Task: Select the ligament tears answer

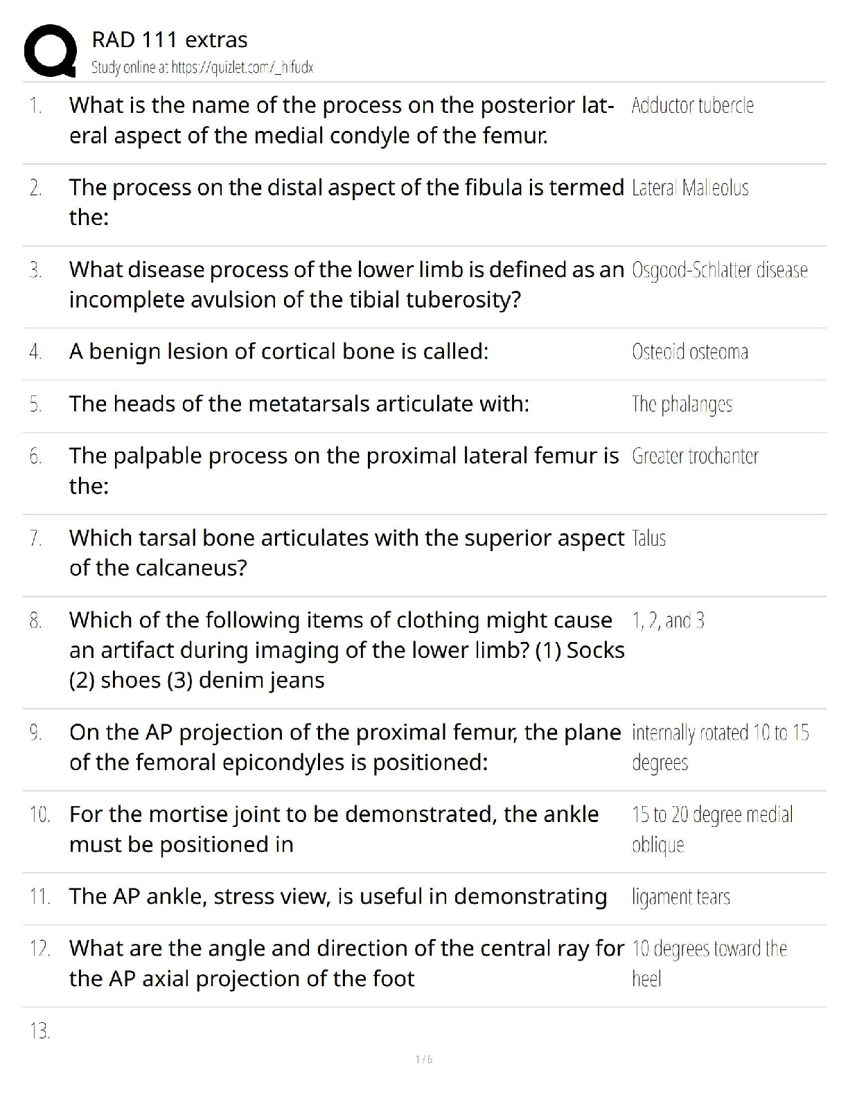Action: tap(680, 897)
